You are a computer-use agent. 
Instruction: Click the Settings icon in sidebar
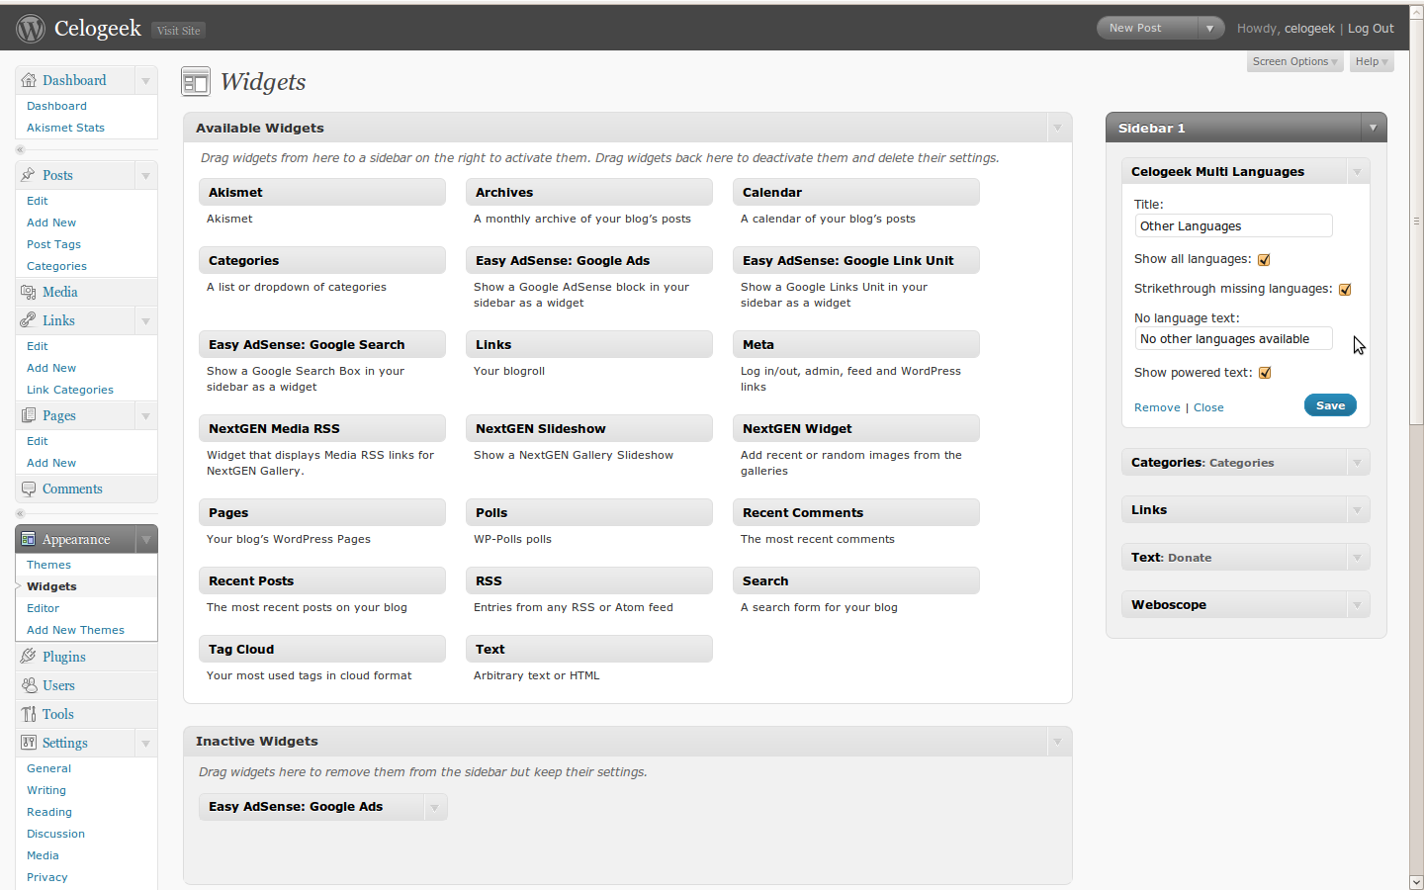click(x=29, y=743)
